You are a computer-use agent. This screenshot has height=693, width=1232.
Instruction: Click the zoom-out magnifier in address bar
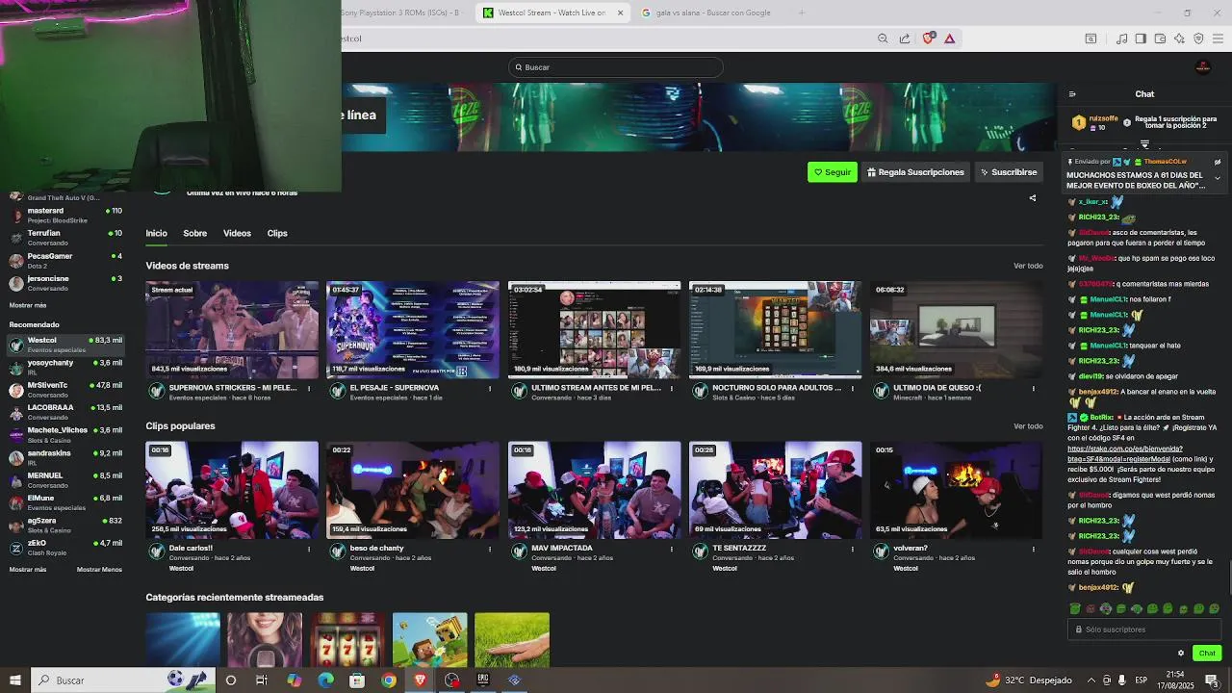tap(883, 38)
